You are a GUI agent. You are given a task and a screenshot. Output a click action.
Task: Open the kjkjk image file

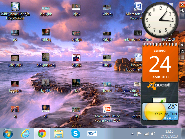click(76, 7)
